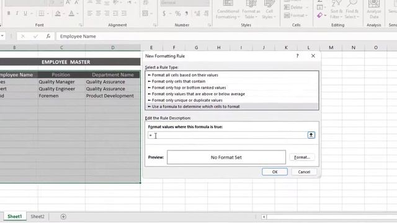The width and height of the screenshot is (397, 223).
Task: Open Cell Styles dropdown
Action: (x=269, y=10)
